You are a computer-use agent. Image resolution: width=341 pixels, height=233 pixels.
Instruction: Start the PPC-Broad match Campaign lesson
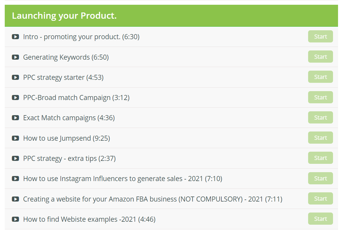coord(320,97)
